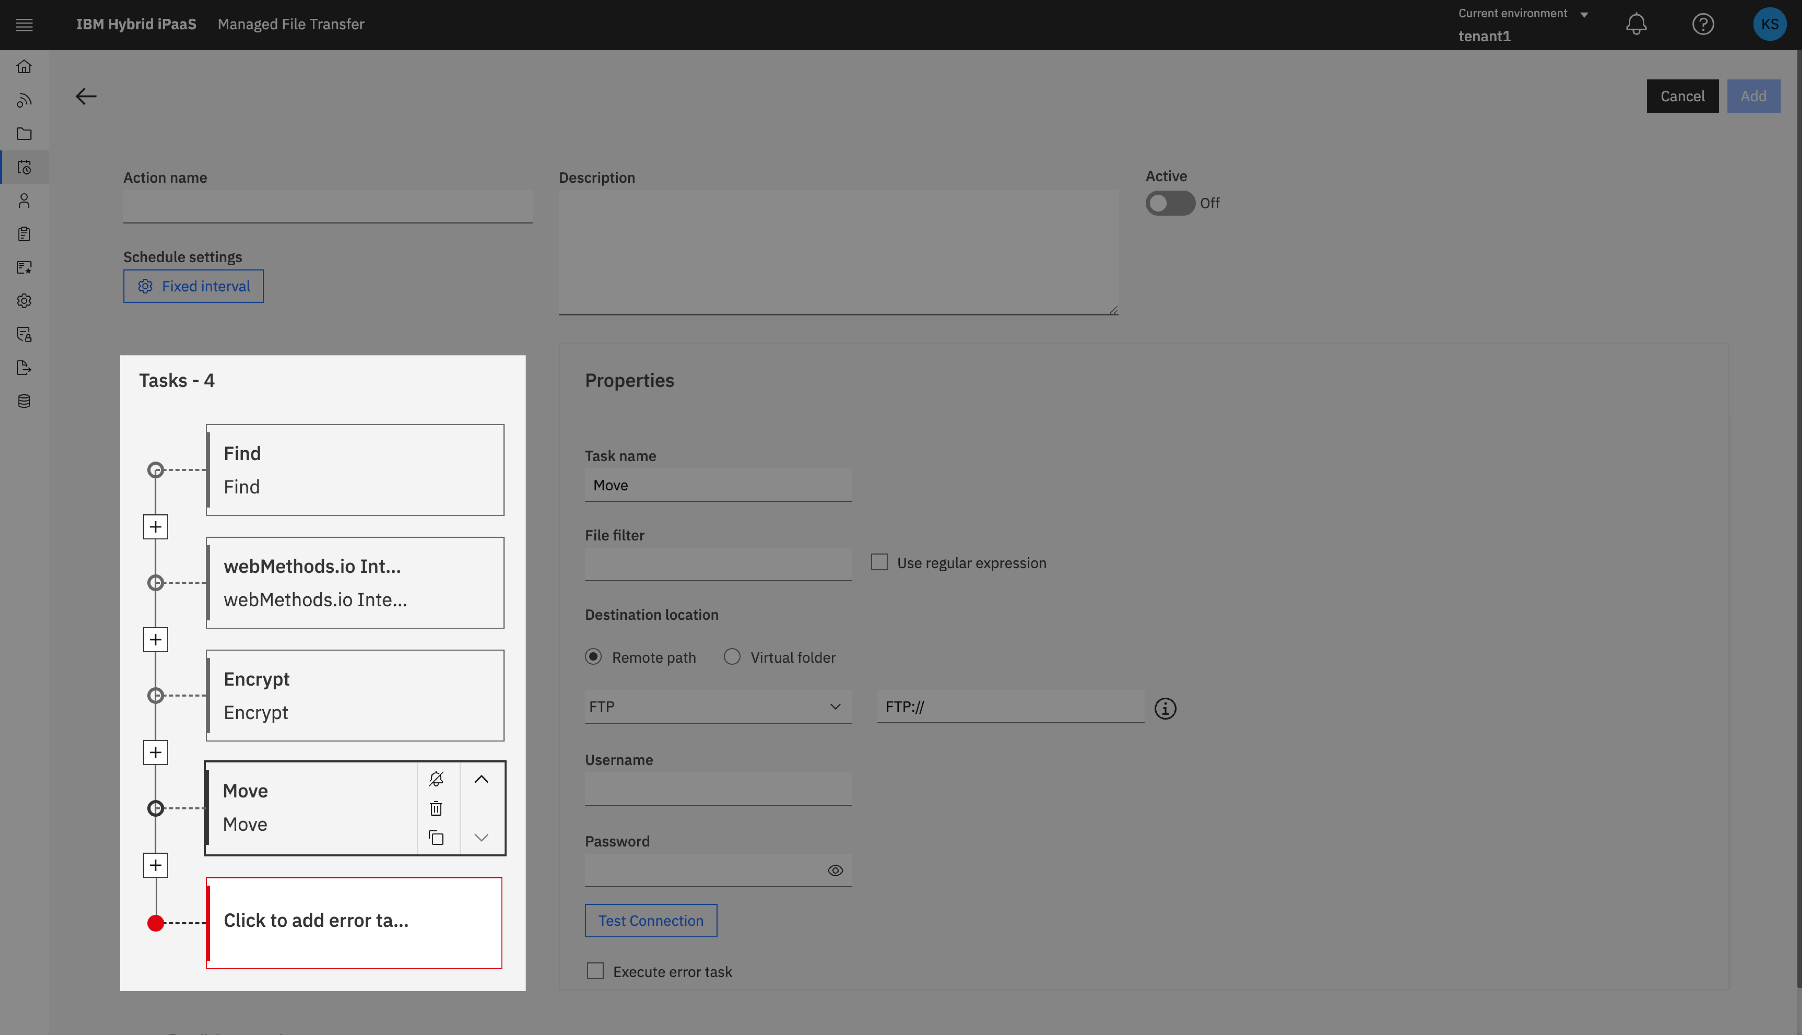Click the Action name input field
This screenshot has width=1802, height=1035.
click(x=328, y=207)
